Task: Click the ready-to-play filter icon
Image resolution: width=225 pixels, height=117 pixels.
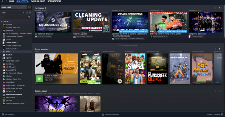Action: point(30,13)
